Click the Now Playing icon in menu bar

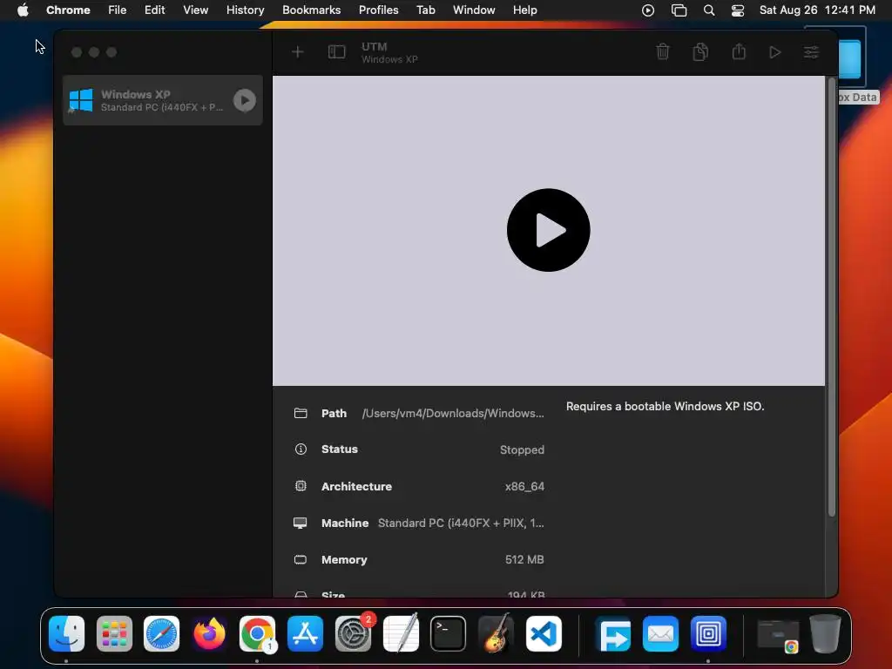648,10
